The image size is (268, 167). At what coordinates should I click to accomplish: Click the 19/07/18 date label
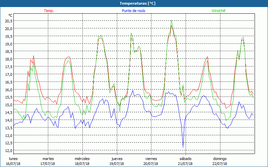click(x=117, y=164)
